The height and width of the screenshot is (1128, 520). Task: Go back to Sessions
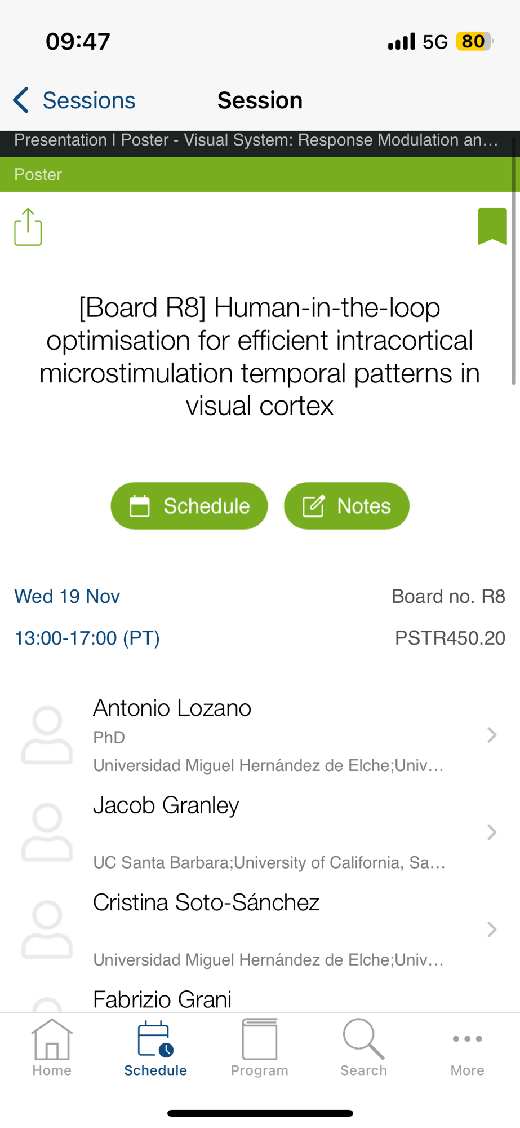[x=74, y=100]
